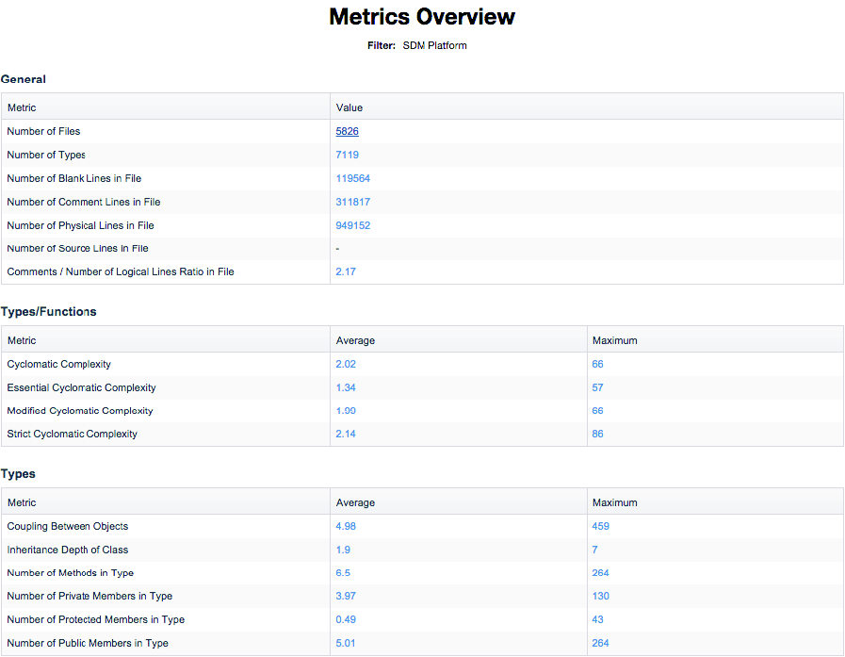
Task: Click the Inheritance Depth maximum 7
Action: tap(594, 550)
